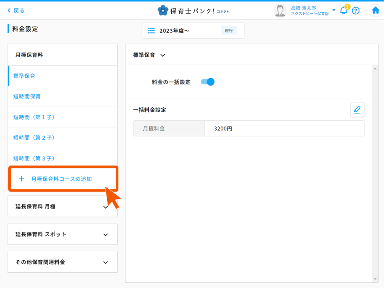The image size is (384, 288).
Task: Click the pencil edit icon for 一括料金設定
Action: pos(357,110)
